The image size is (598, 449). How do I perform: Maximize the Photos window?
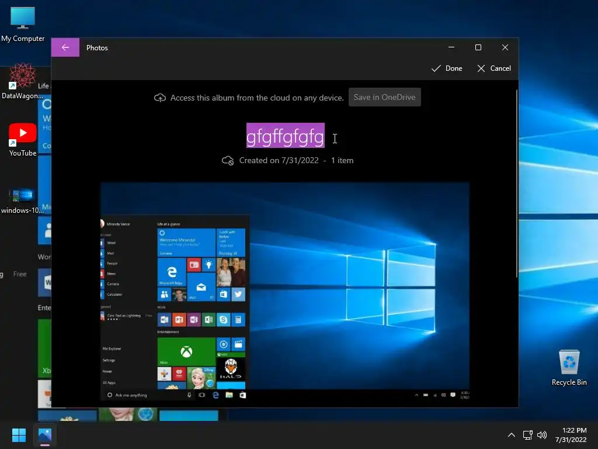click(x=478, y=47)
